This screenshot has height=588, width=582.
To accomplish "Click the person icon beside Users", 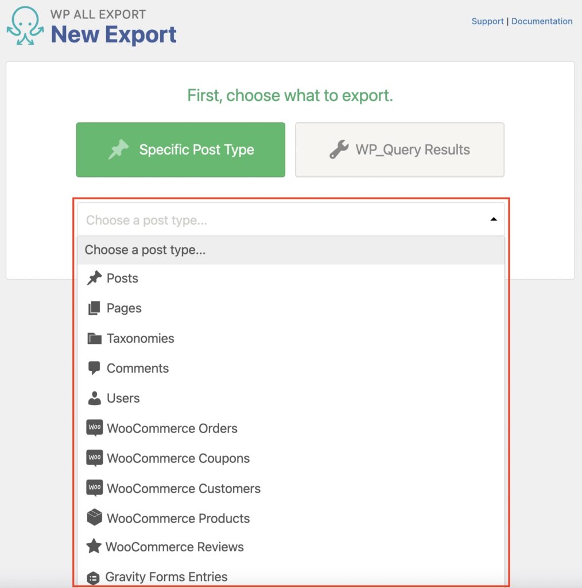I will [x=95, y=397].
